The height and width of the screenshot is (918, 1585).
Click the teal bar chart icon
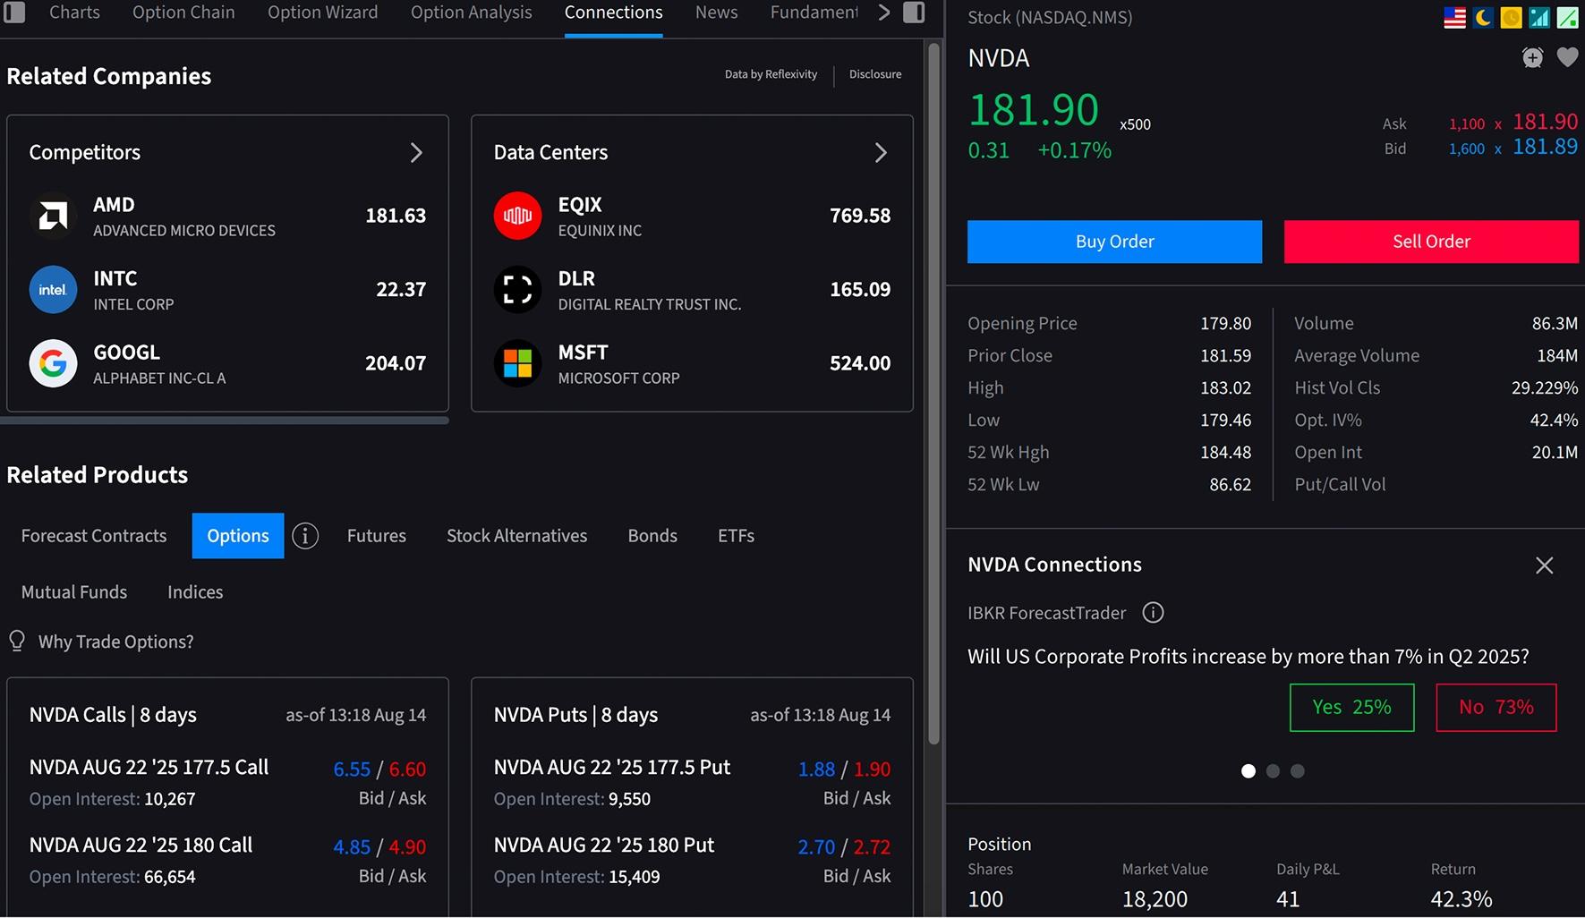click(x=1539, y=17)
